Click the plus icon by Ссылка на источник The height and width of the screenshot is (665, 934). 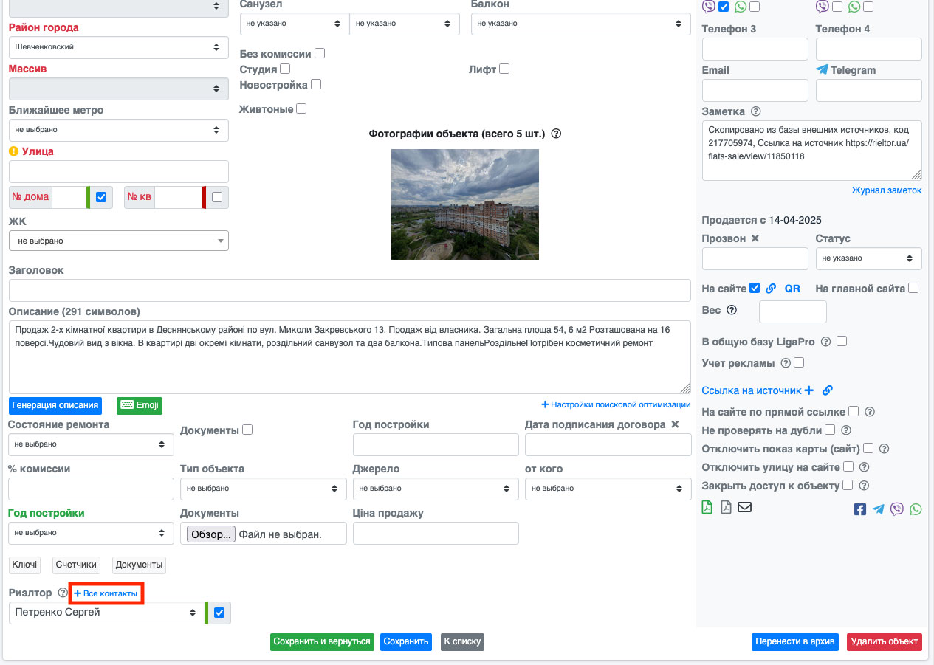[808, 390]
